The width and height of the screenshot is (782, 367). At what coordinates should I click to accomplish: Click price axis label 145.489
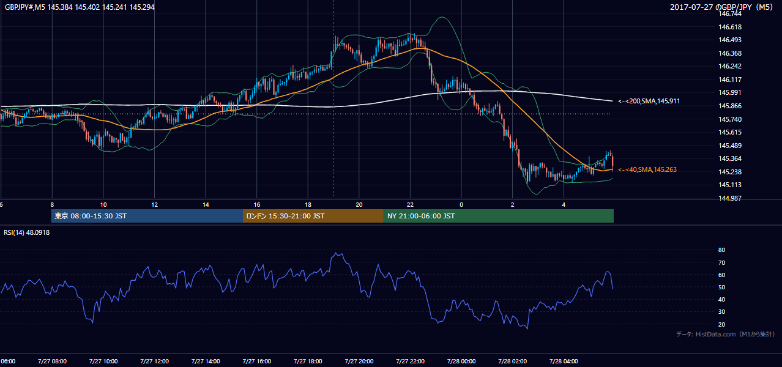click(729, 146)
